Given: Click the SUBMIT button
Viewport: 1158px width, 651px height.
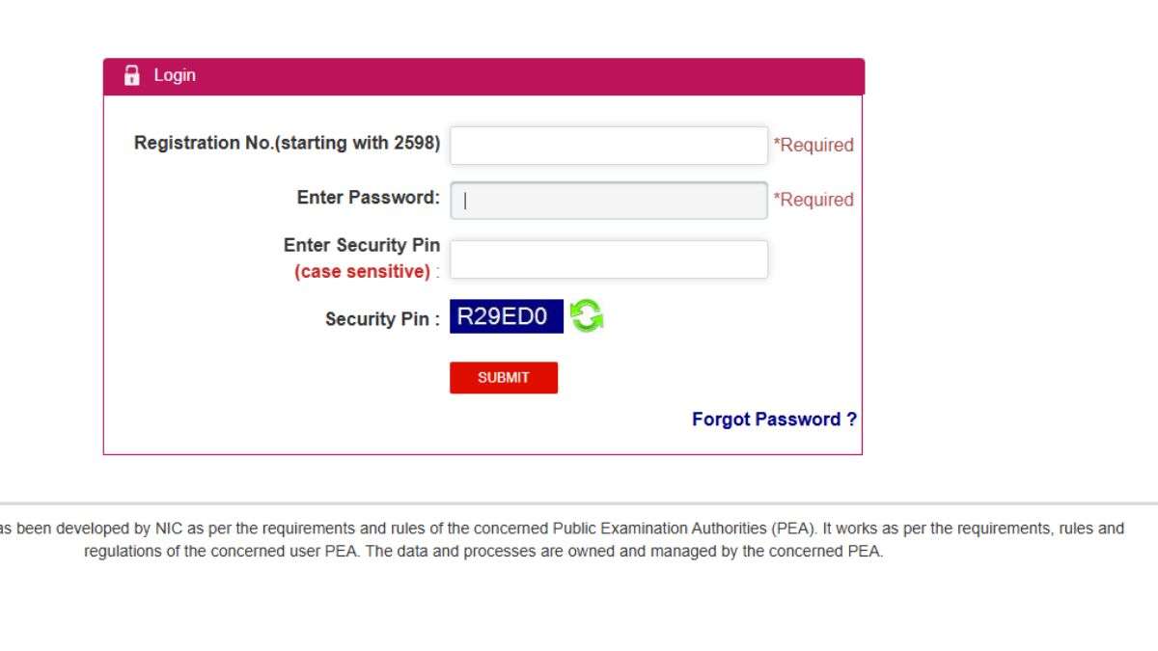Looking at the screenshot, I should [503, 377].
